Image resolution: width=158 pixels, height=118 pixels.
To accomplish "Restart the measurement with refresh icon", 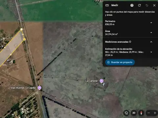I will pos(139,5).
